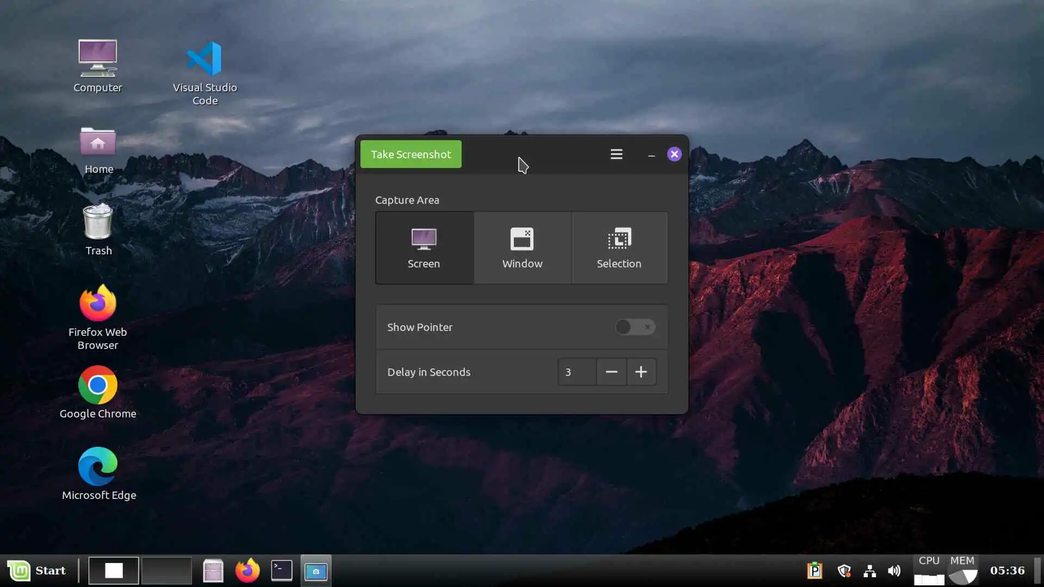Click the screenshot app in the taskbar
This screenshot has height=587, width=1044.
316,571
